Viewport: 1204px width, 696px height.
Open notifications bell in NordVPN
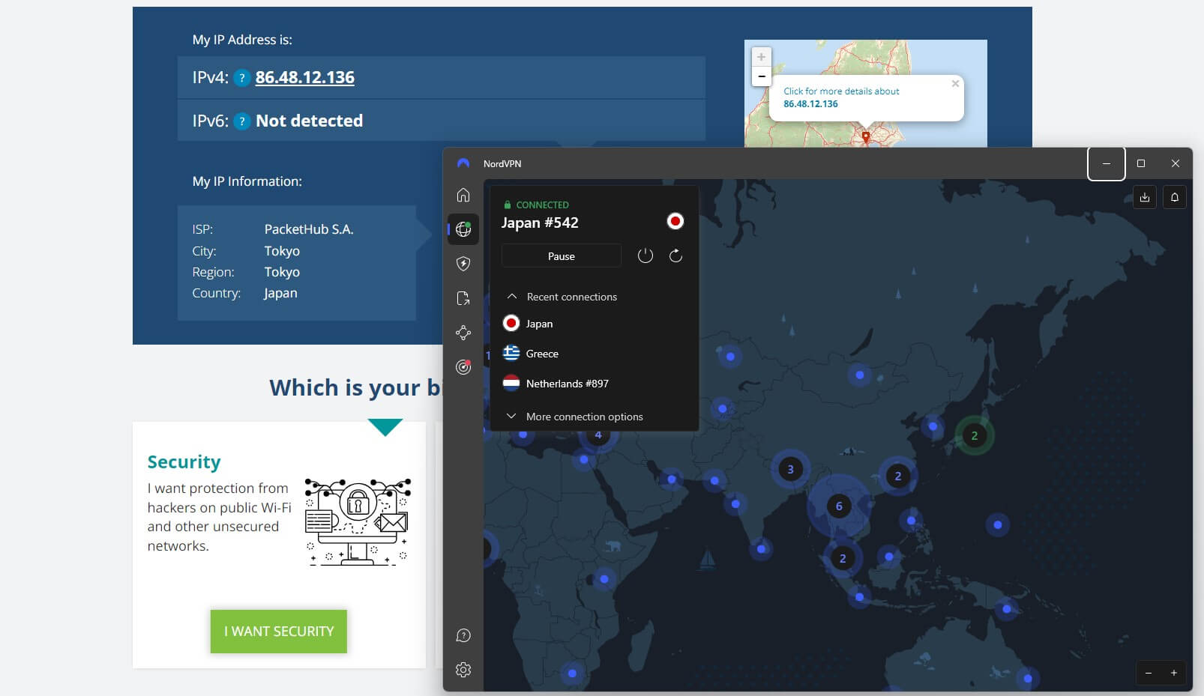tap(1175, 197)
